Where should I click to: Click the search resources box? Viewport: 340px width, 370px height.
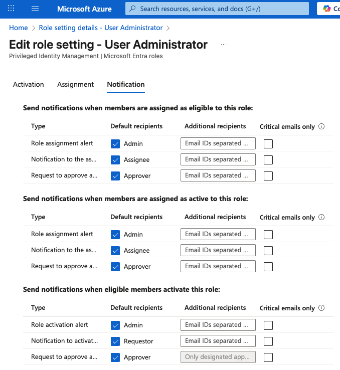pos(221,9)
